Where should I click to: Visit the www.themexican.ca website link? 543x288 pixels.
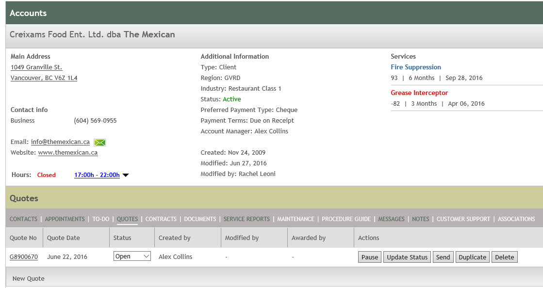click(68, 153)
